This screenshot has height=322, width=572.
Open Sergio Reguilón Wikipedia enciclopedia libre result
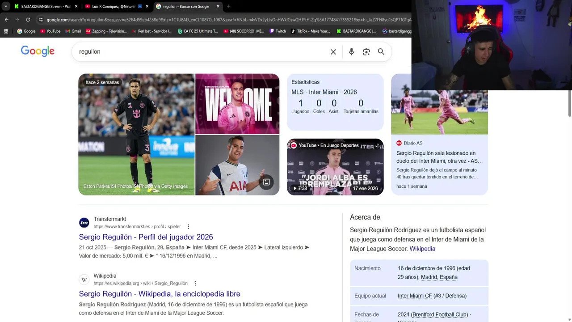(160, 294)
